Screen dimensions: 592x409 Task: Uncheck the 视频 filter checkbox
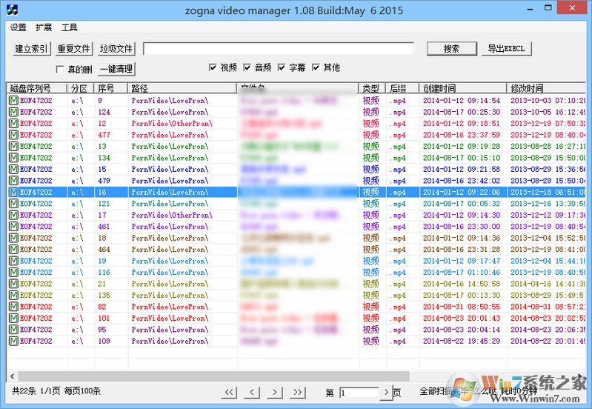click(x=213, y=67)
